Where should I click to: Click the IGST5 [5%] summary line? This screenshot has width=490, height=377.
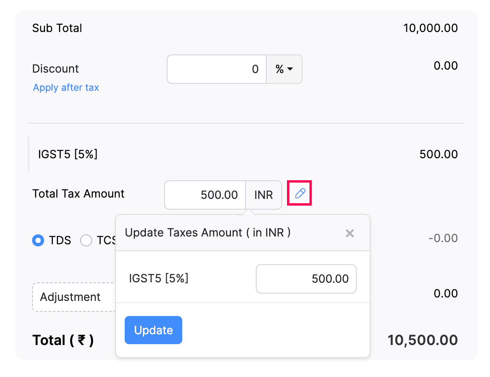click(x=68, y=154)
